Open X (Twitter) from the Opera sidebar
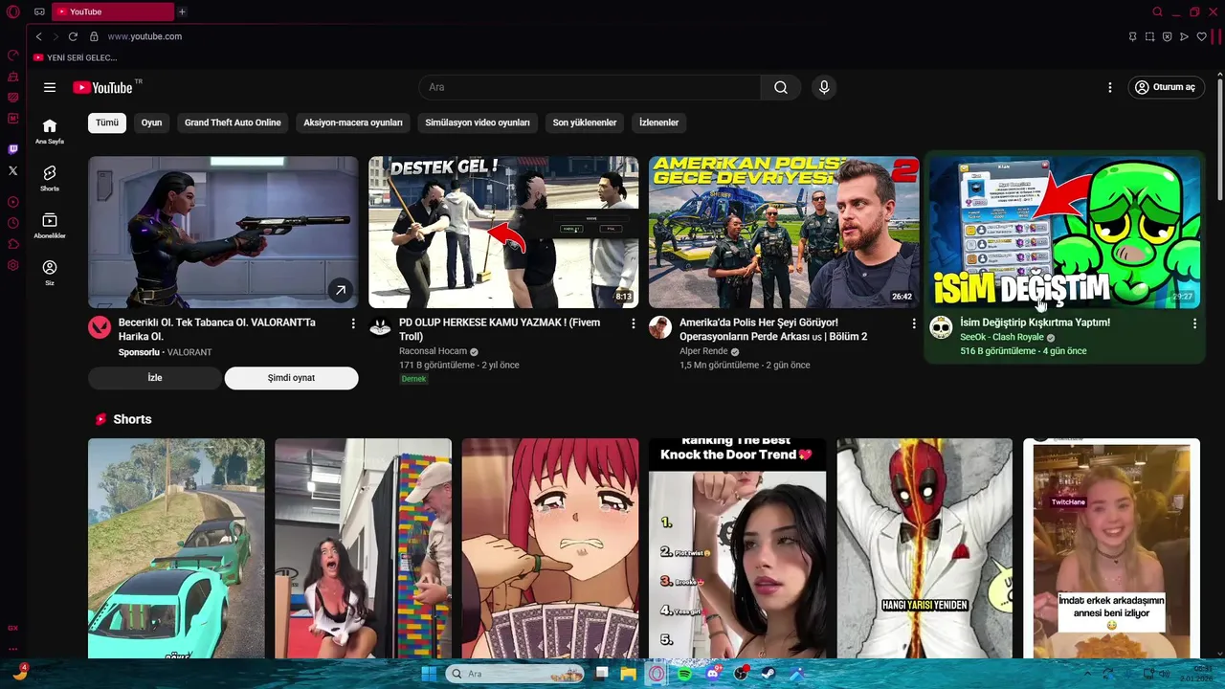 13,170
